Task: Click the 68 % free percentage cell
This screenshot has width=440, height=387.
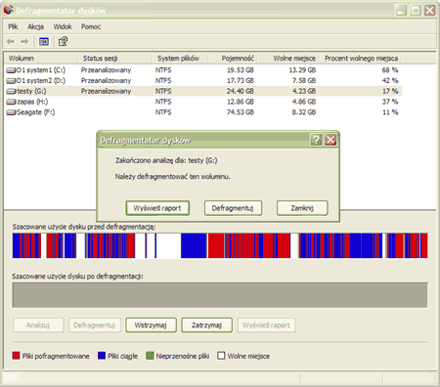Action: point(390,70)
